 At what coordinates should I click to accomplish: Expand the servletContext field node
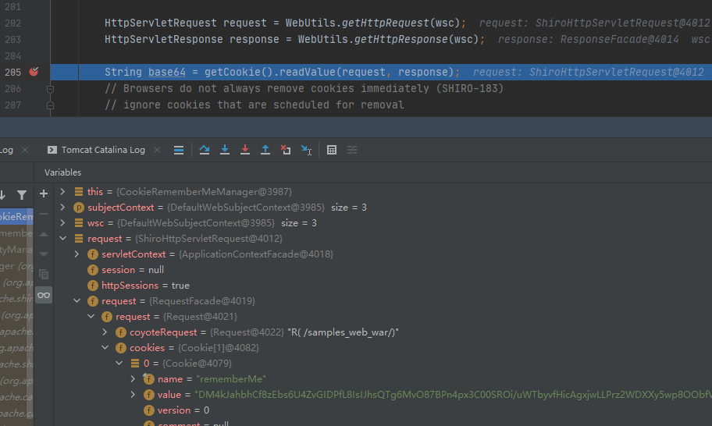click(77, 254)
